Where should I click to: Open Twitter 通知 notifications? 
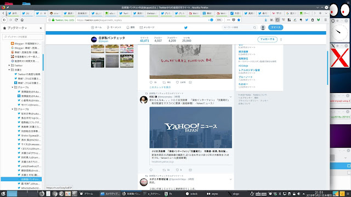pos(131,27)
